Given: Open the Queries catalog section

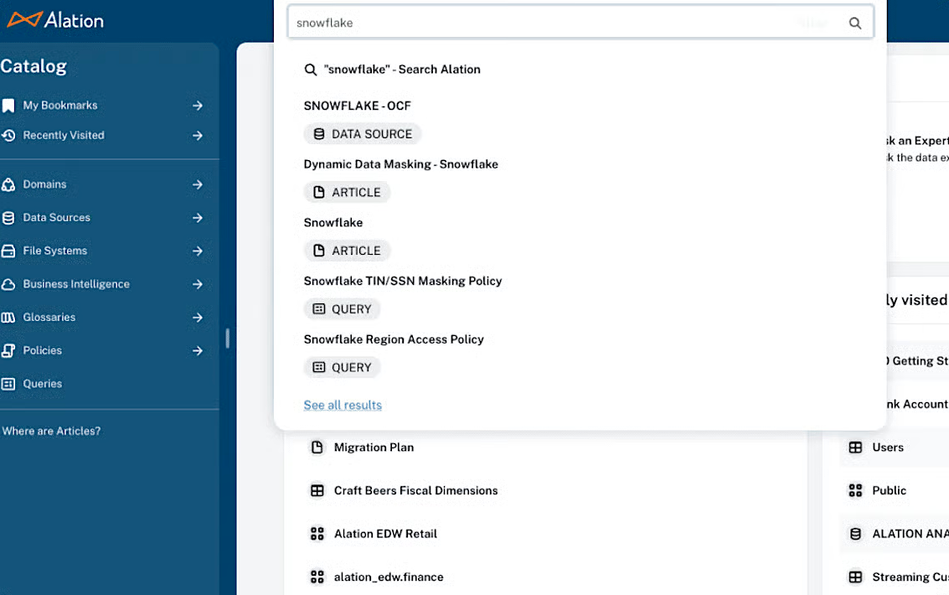Looking at the screenshot, I should pos(43,384).
